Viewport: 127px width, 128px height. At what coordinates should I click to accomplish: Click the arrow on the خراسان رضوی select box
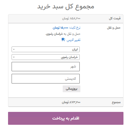(14, 57)
